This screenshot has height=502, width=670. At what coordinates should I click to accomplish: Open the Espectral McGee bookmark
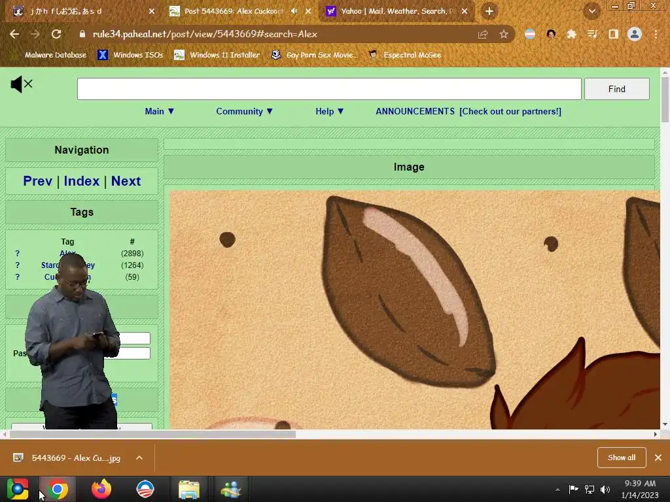(x=404, y=55)
